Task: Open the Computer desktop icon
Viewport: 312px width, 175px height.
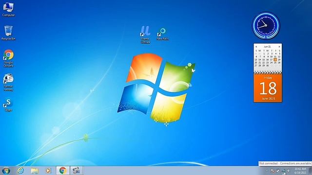Action: coord(8,9)
